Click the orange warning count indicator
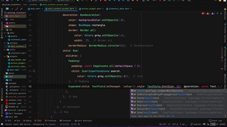The image size is (227, 127). click(208, 13)
